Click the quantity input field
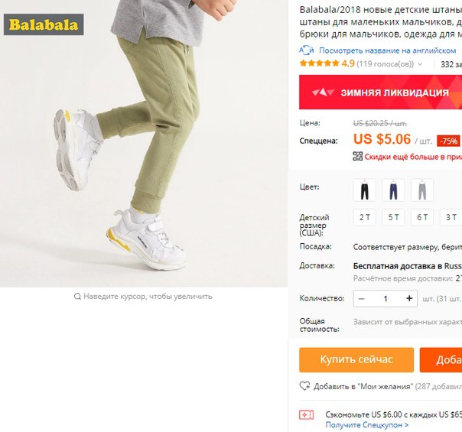This screenshot has height=432, width=462. click(x=386, y=299)
